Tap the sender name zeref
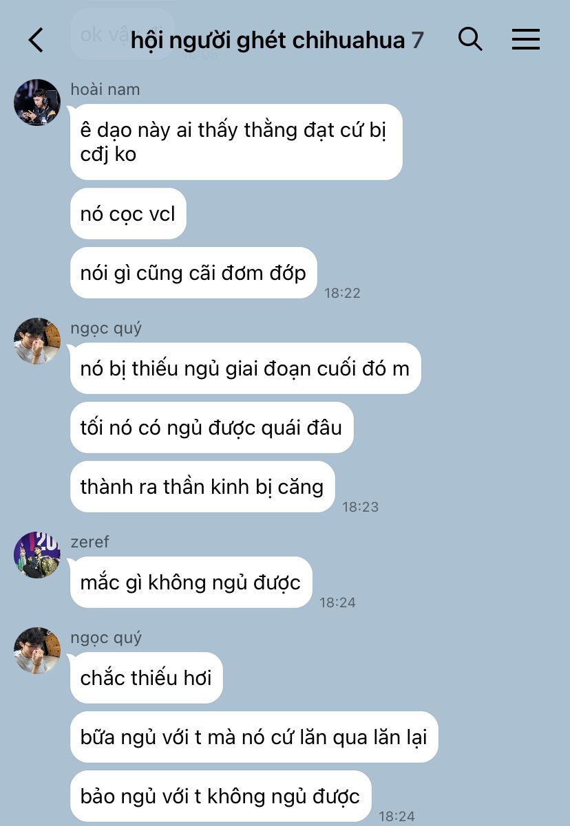Image resolution: width=570 pixels, height=826 pixels. coord(89,541)
